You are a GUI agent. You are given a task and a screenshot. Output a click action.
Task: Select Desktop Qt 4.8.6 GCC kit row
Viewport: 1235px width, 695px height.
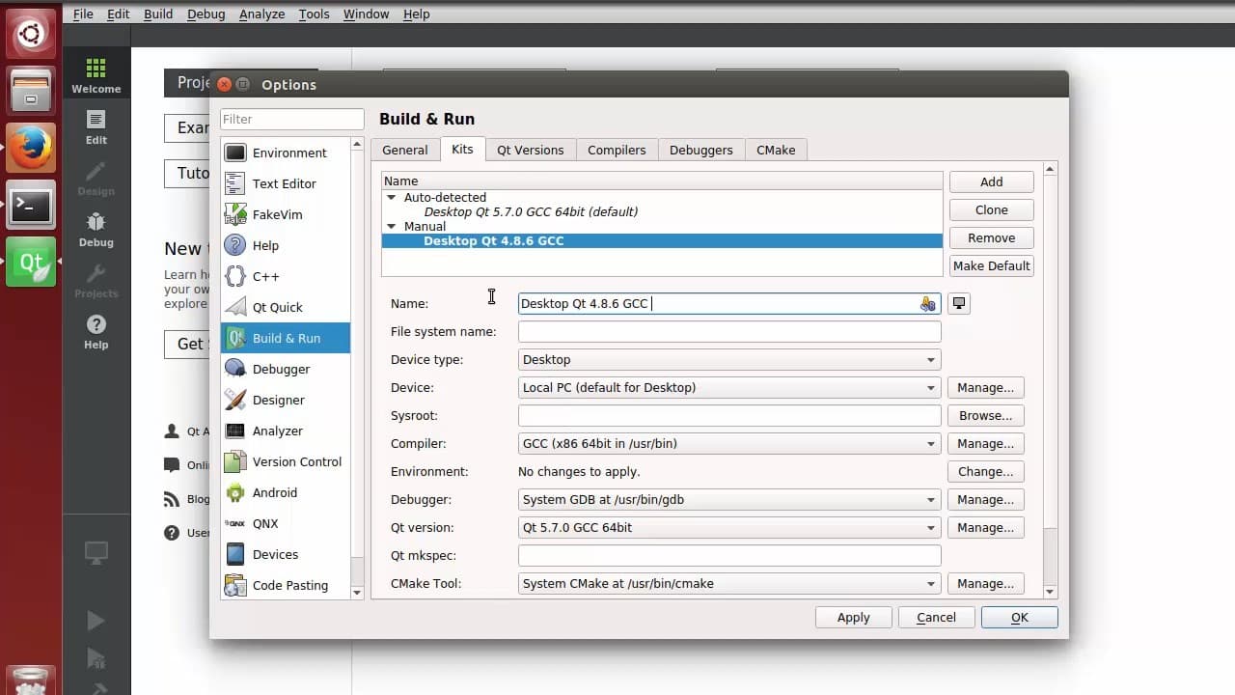coord(662,240)
